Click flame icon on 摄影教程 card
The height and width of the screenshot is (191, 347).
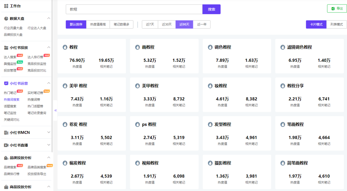pyautogui.click(x=210, y=163)
